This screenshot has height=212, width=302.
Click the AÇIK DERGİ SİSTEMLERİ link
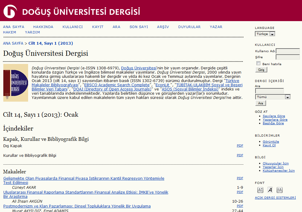(275, 198)
